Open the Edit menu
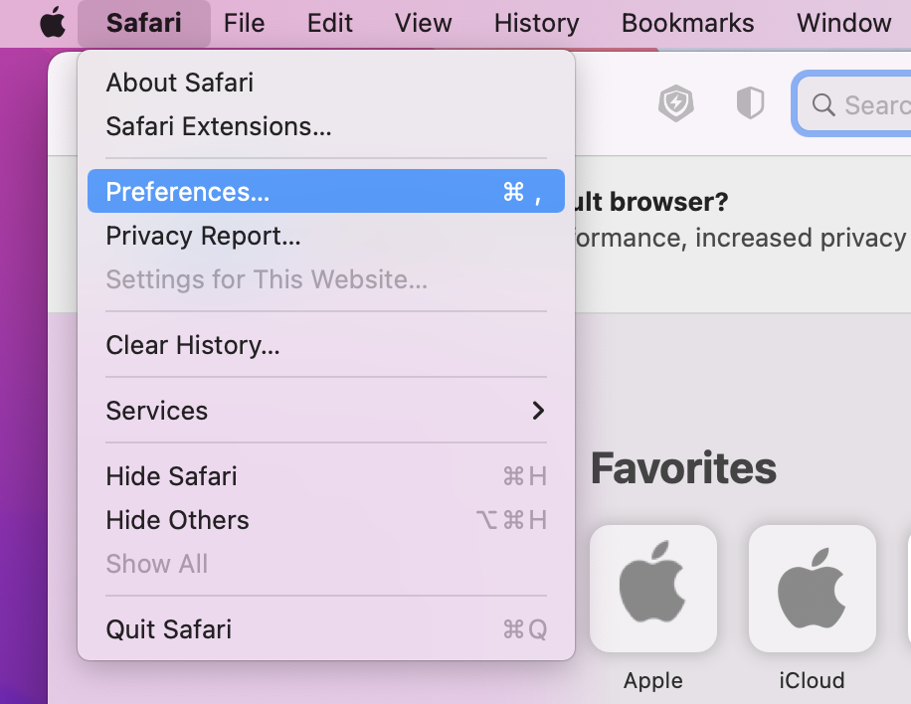The height and width of the screenshot is (704, 911). coord(330,23)
